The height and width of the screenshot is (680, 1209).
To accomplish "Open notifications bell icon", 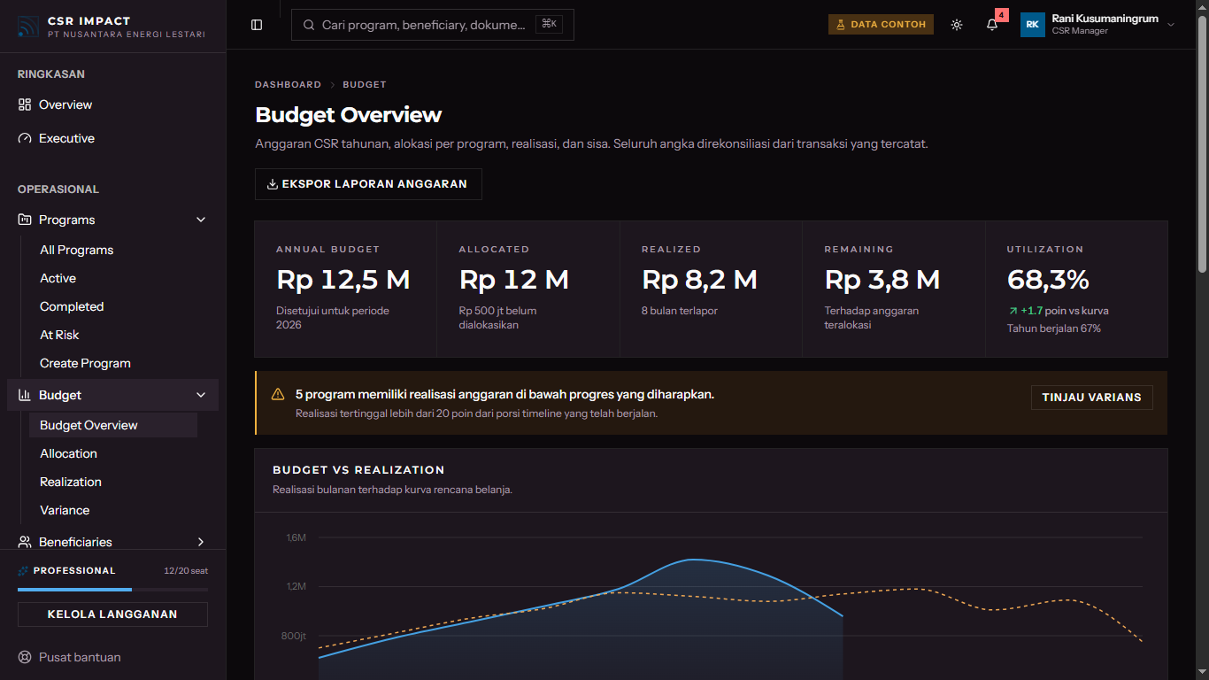I will [992, 25].
